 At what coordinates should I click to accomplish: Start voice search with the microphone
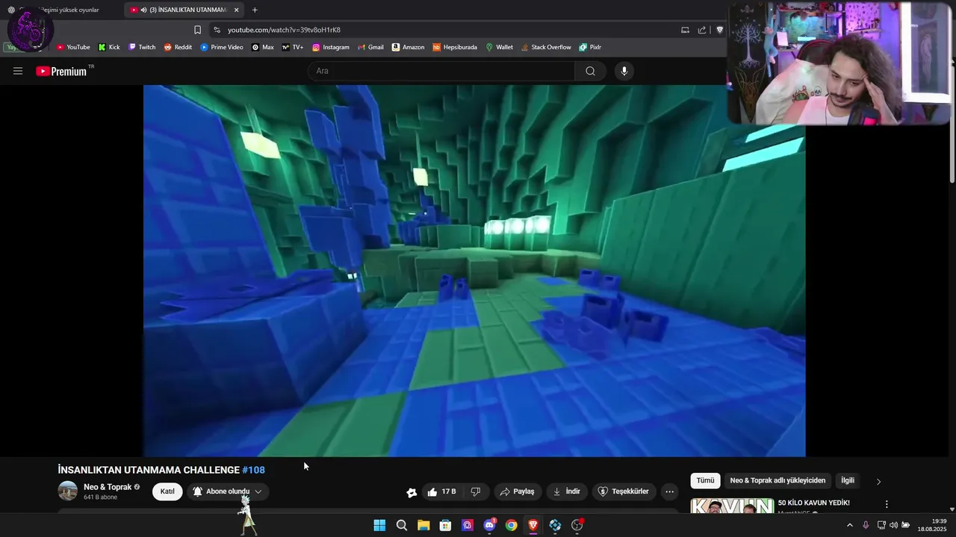click(624, 71)
